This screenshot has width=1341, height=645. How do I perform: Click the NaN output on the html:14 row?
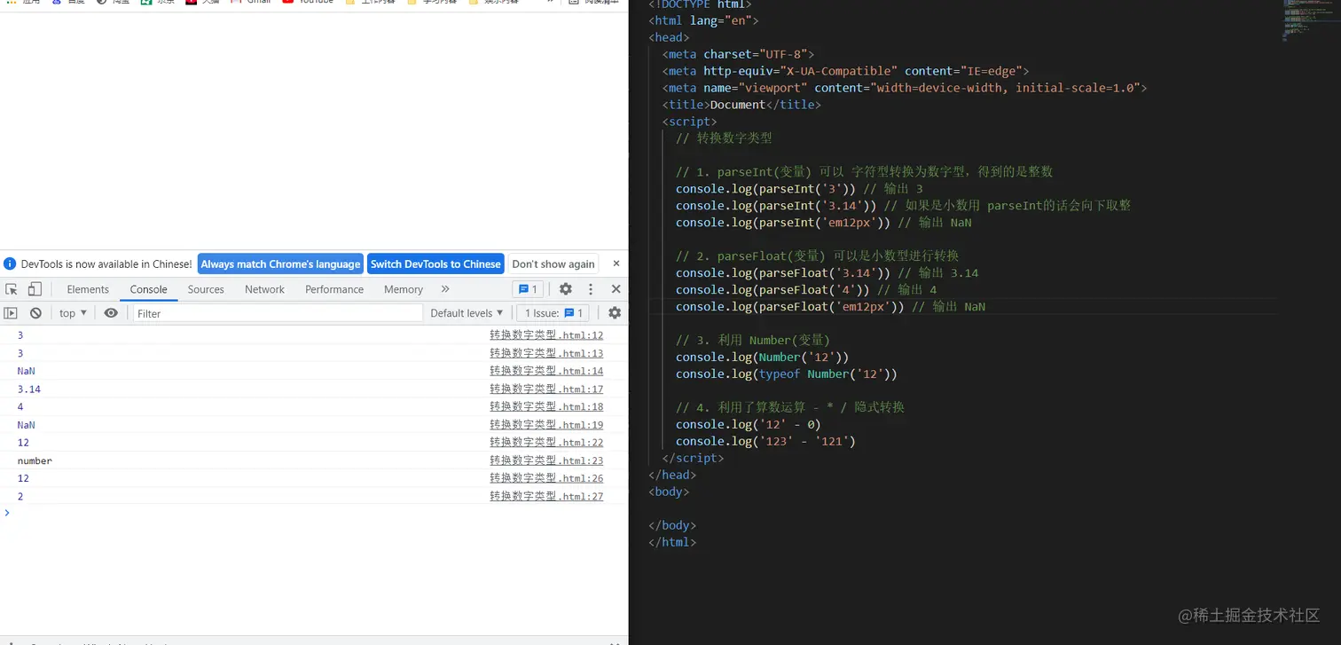(26, 371)
